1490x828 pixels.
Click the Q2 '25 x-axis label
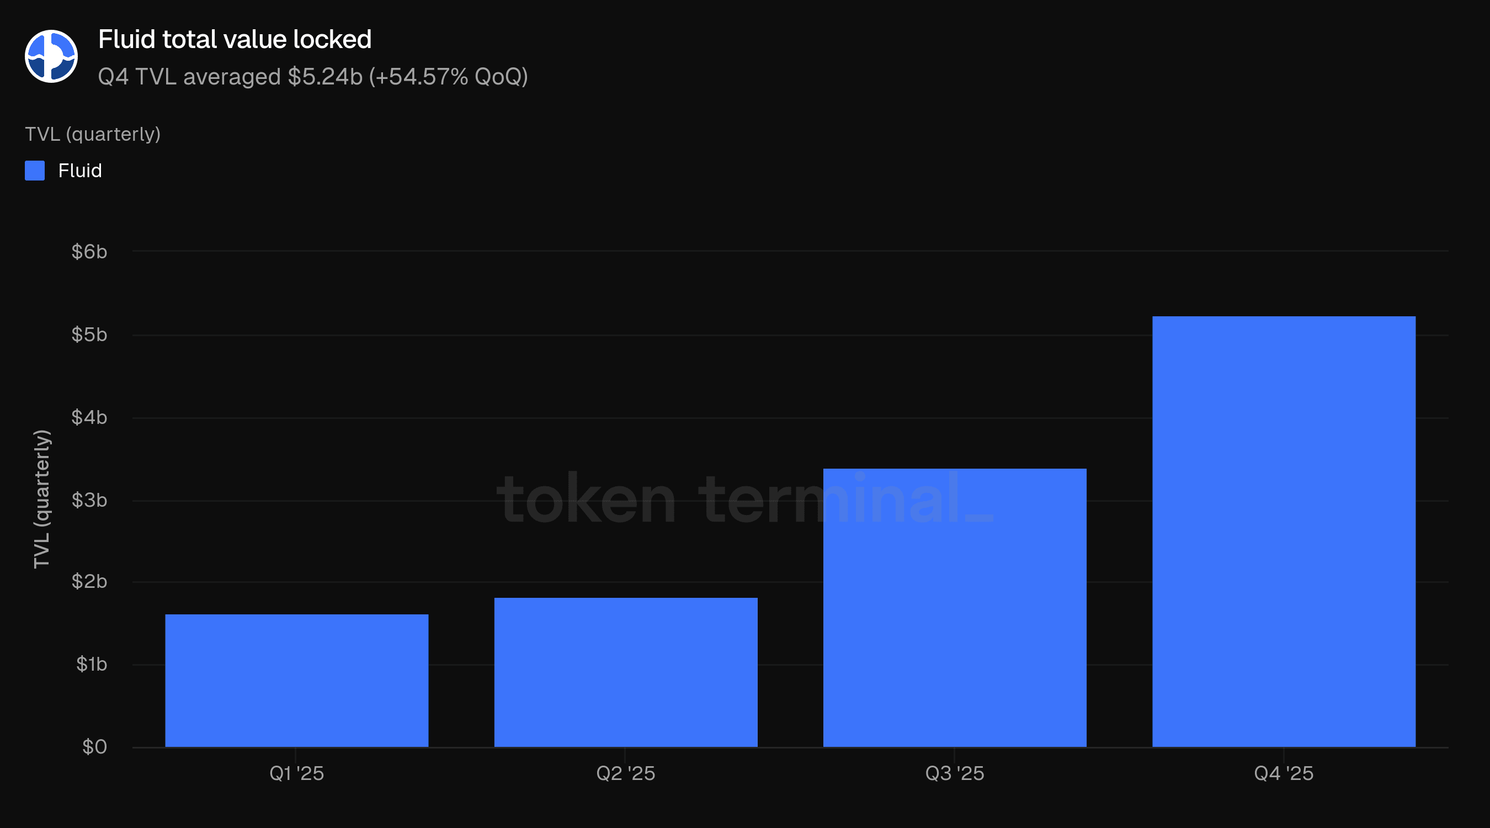(x=625, y=773)
